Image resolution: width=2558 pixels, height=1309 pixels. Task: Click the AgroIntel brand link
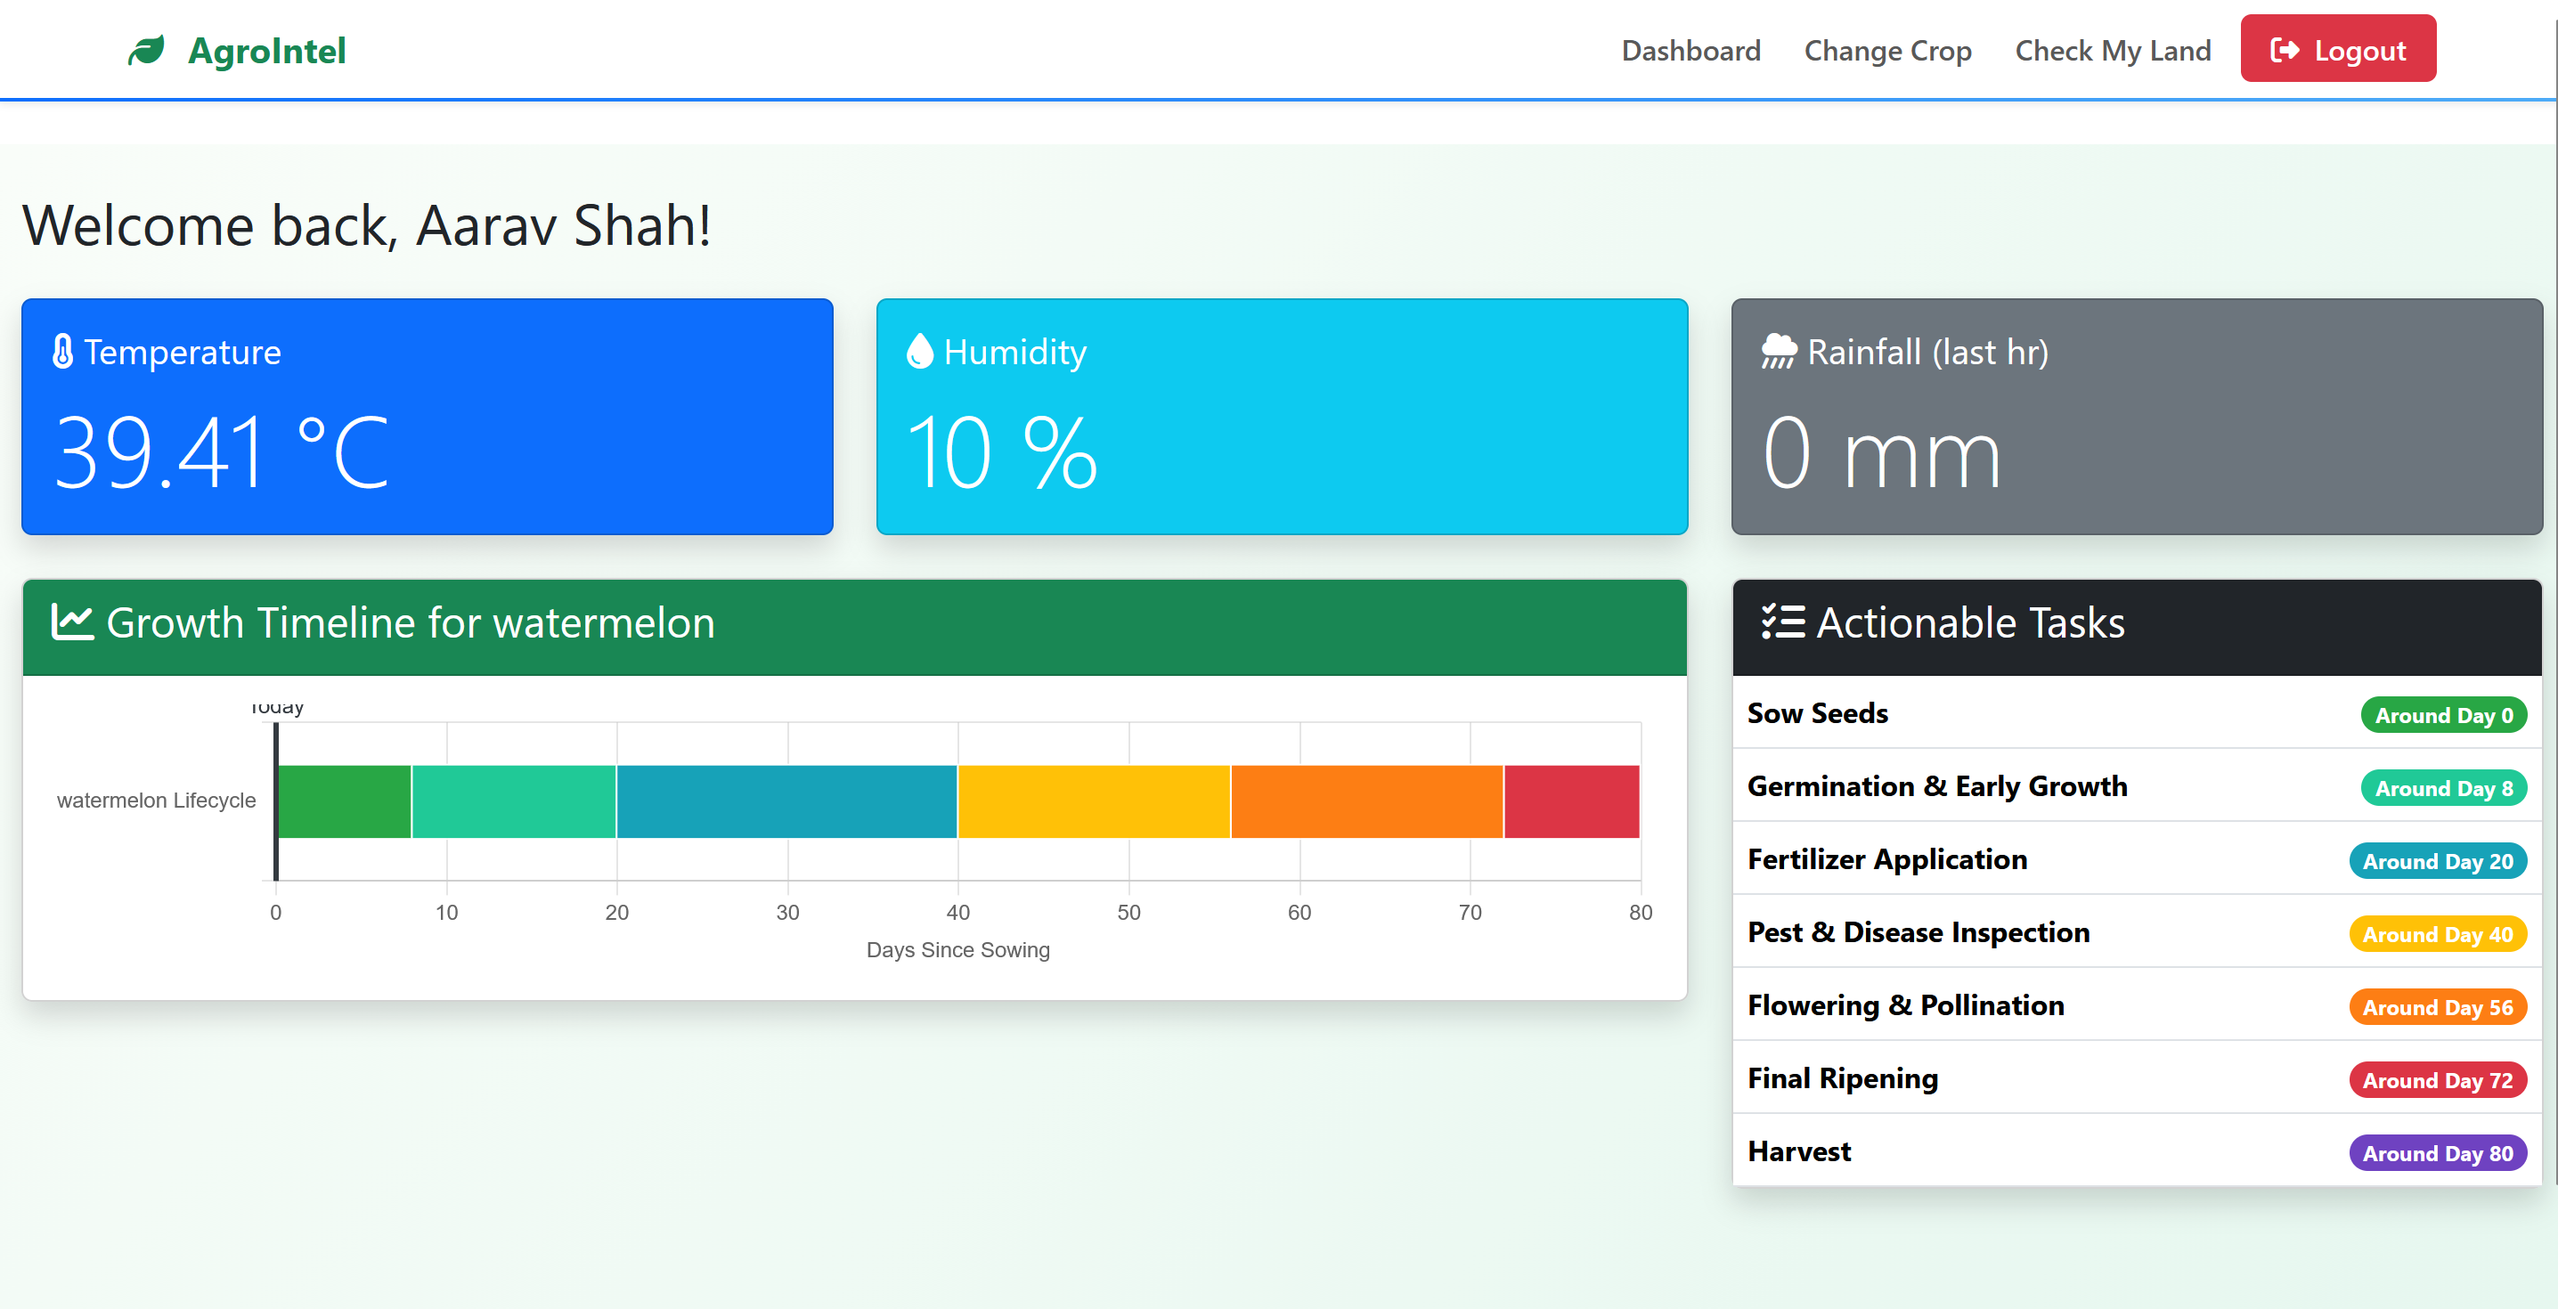point(266,51)
